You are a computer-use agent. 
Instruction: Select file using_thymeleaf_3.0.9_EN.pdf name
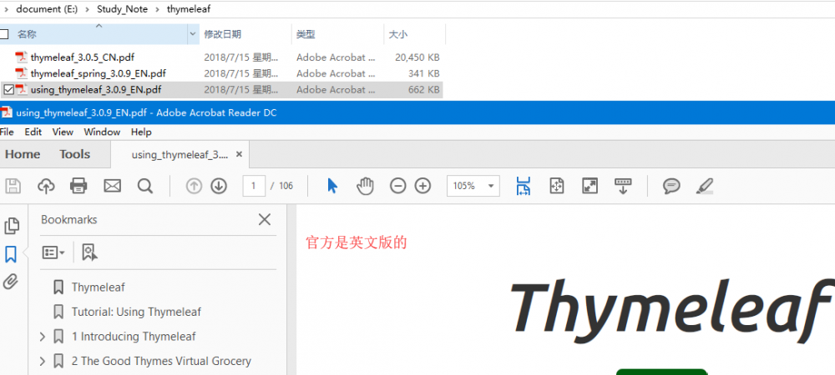pyautogui.click(x=96, y=90)
